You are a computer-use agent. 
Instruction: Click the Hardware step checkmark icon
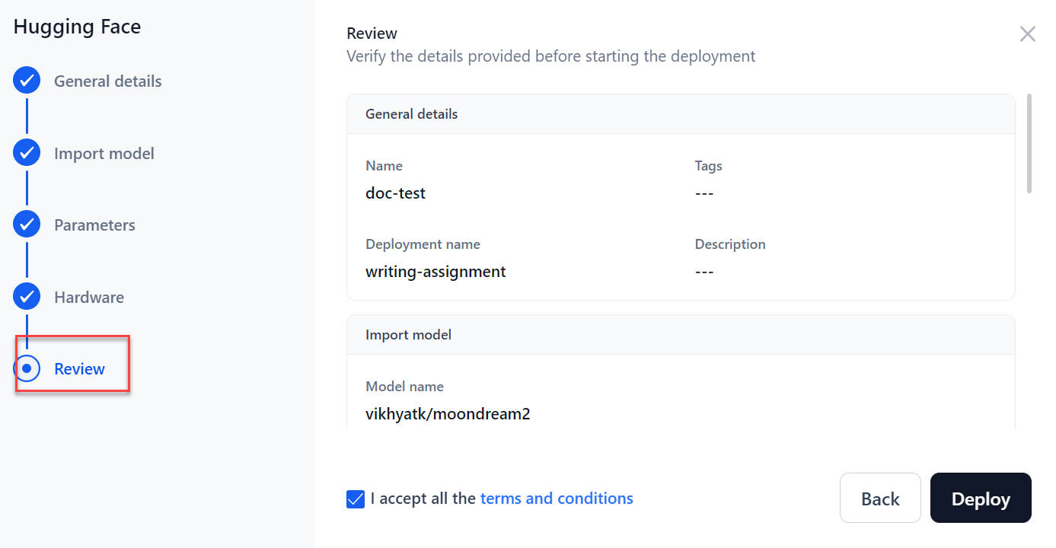click(x=27, y=297)
